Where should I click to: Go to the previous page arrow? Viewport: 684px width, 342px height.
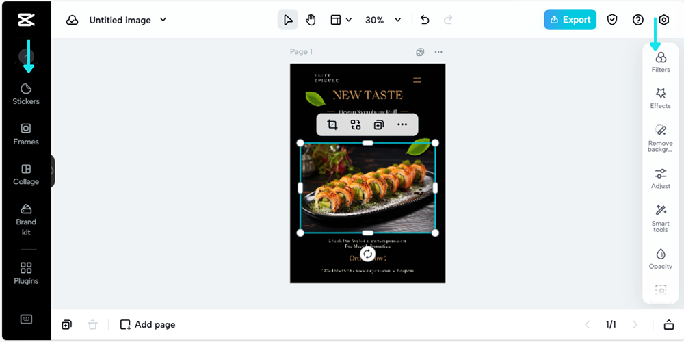[x=588, y=324]
